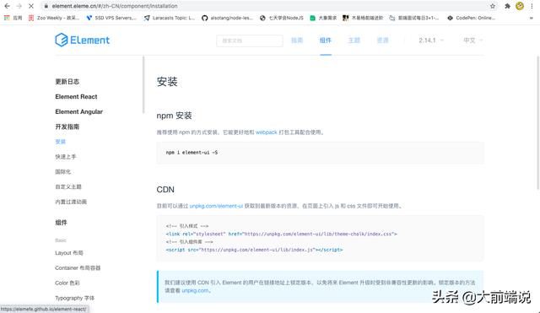The image size is (540, 313).
Task: Open the 主题 navigation tab
Action: 354,40
